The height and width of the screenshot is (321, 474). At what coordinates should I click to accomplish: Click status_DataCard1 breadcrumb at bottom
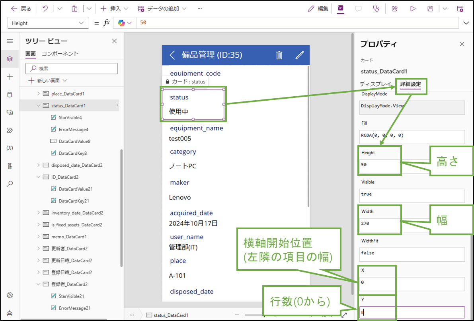(x=167, y=315)
